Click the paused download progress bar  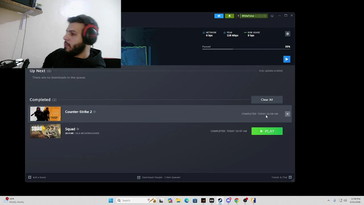point(246,49)
